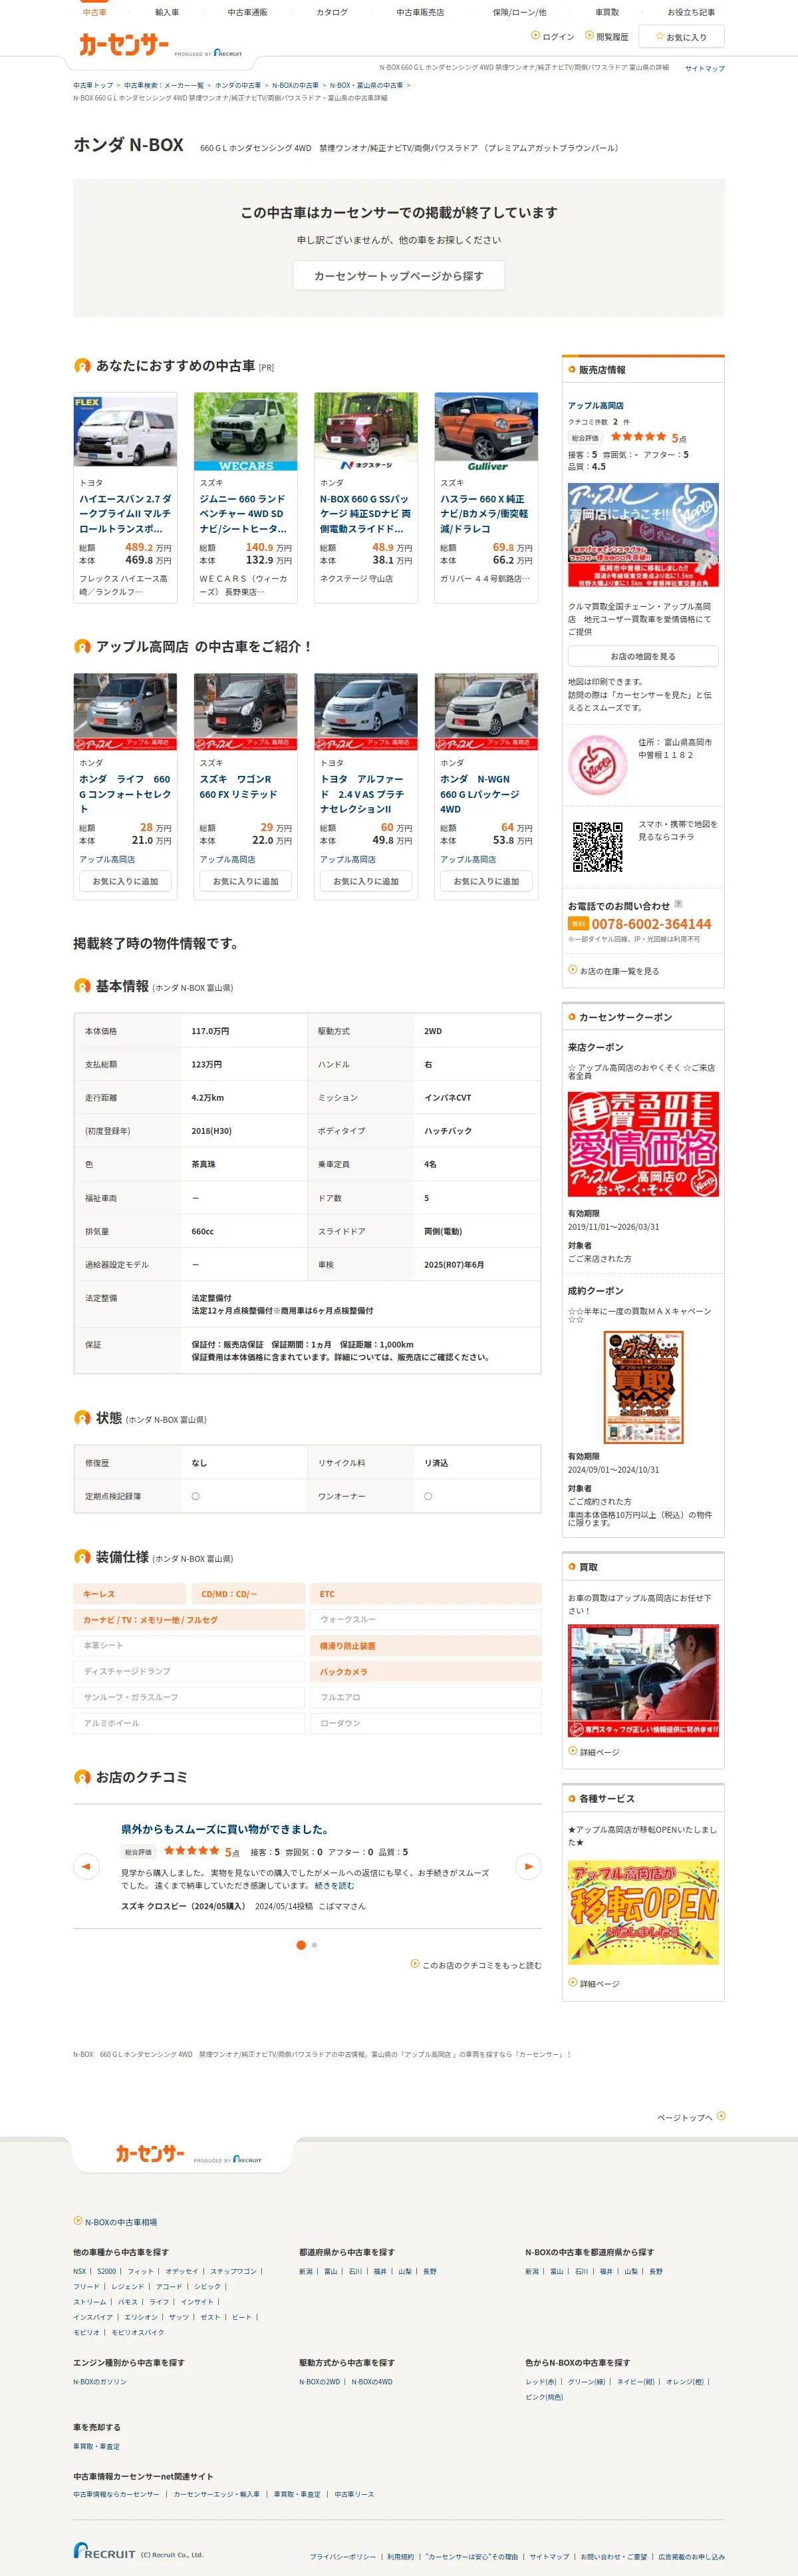Open the 買取MAX coupon image

tap(643, 1387)
